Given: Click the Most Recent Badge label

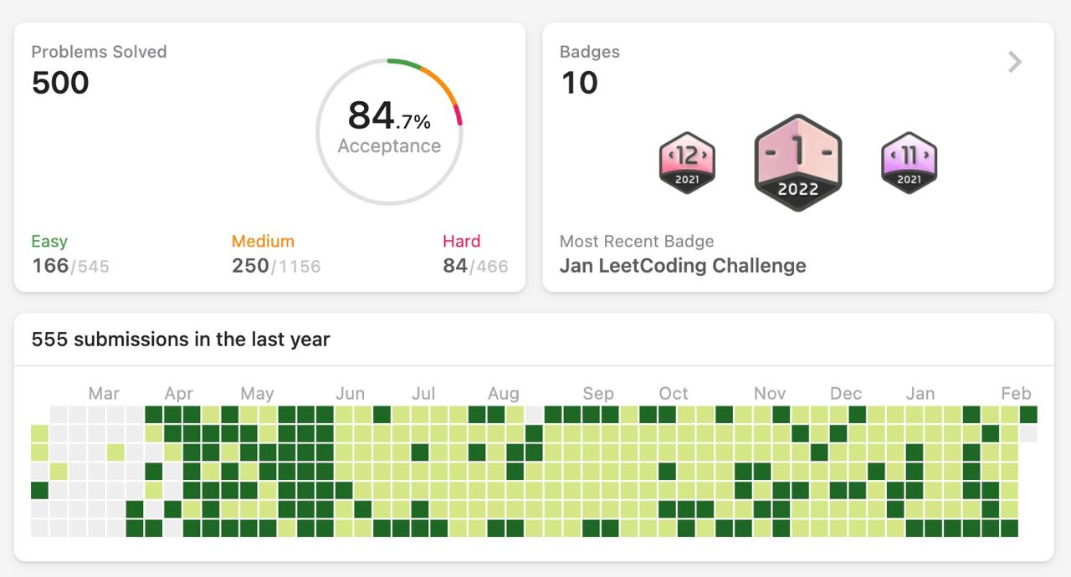Looking at the screenshot, I should pos(637,242).
